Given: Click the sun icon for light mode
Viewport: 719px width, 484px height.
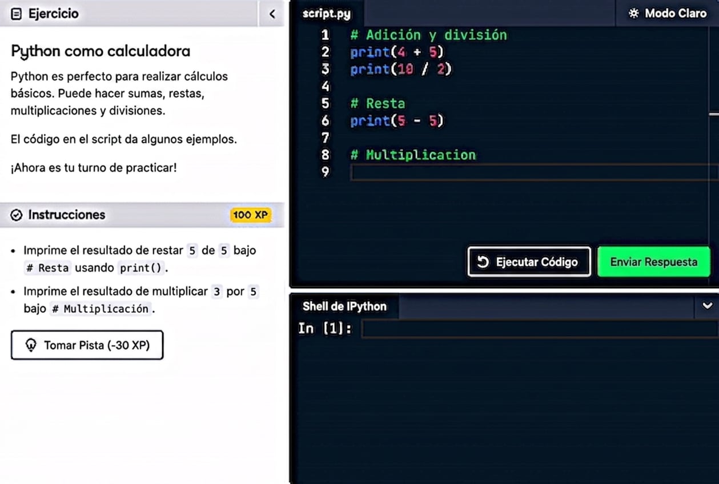Looking at the screenshot, I should point(634,13).
